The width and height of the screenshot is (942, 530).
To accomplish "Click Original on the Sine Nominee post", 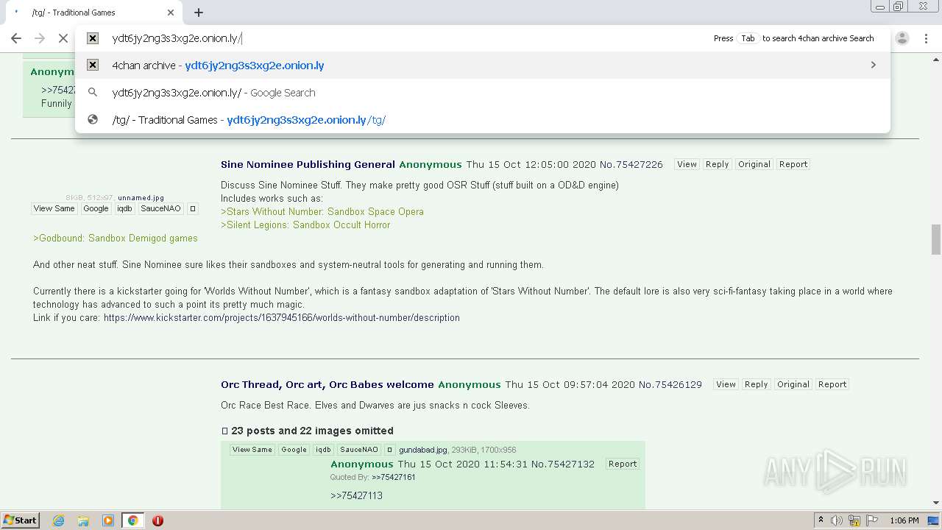I will (x=754, y=164).
